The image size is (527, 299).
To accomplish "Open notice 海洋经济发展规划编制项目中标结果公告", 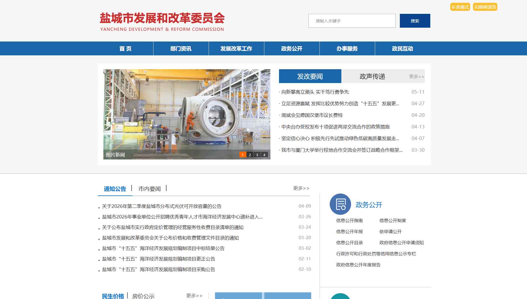I will [x=163, y=248].
